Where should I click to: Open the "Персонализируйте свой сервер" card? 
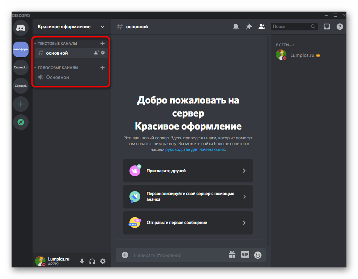coord(188,196)
